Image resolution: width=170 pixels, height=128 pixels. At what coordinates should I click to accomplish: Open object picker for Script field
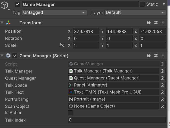[162, 64]
